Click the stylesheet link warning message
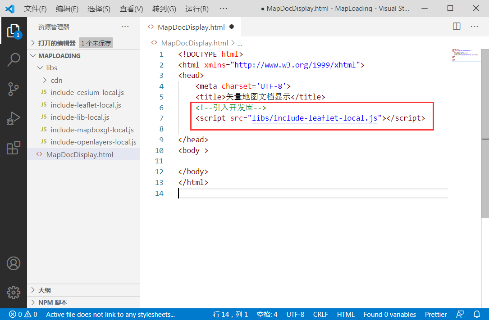Image resolution: width=489 pixels, height=320 pixels. click(x=110, y=315)
